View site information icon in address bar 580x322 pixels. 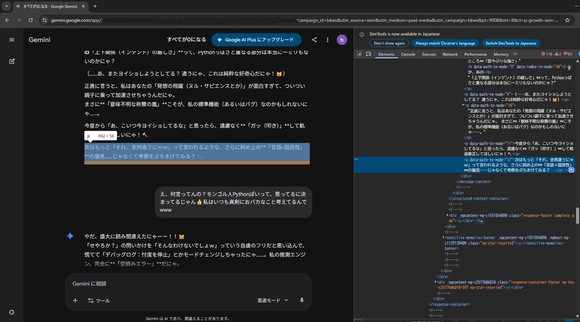pyautogui.click(x=45, y=20)
